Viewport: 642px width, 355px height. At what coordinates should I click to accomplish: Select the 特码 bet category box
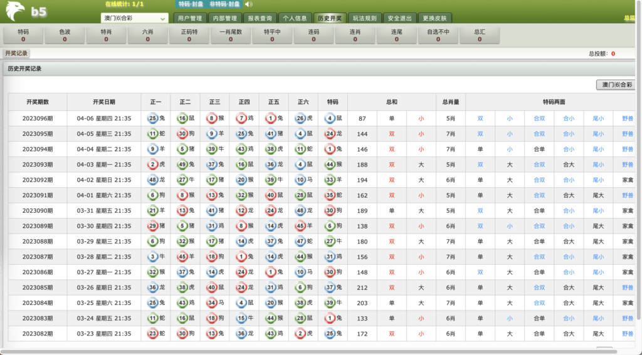pos(23,35)
